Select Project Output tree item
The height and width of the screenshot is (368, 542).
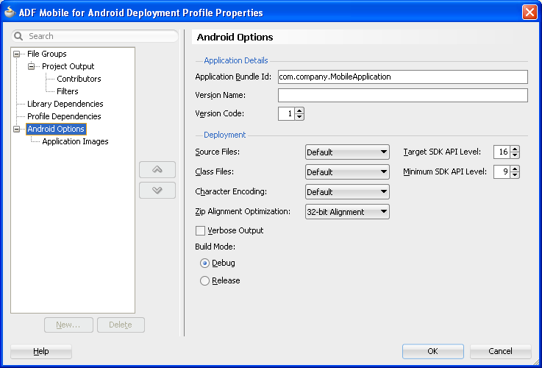point(68,66)
